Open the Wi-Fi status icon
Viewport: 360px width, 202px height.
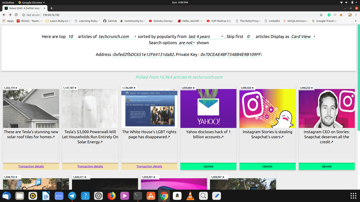tap(341, 2)
